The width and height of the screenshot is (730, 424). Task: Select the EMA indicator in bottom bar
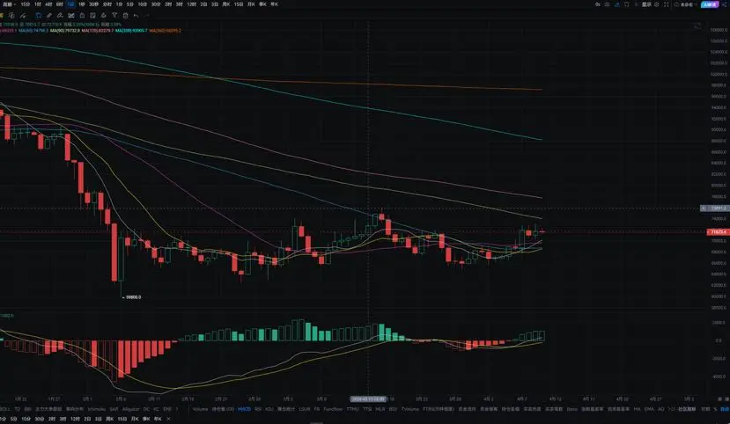[649, 409]
